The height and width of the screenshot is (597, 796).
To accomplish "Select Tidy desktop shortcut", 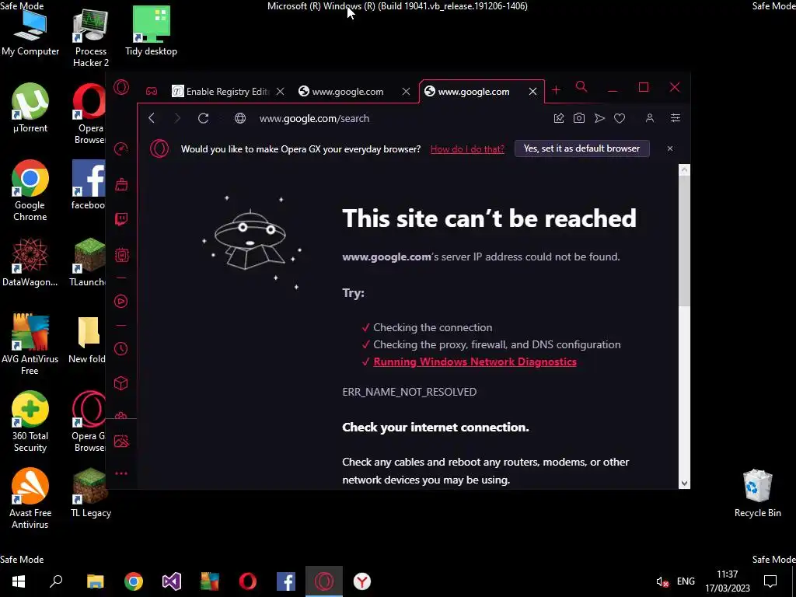I will (x=152, y=31).
